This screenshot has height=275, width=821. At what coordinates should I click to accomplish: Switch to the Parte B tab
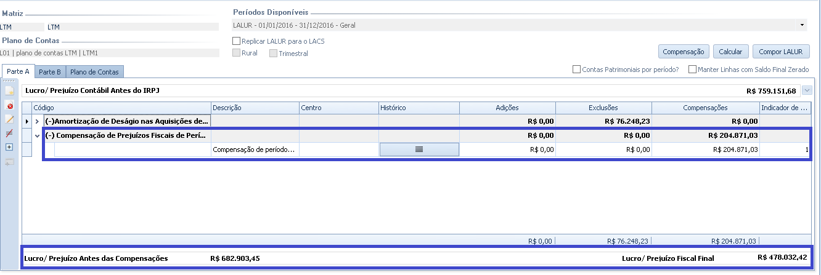click(x=50, y=72)
